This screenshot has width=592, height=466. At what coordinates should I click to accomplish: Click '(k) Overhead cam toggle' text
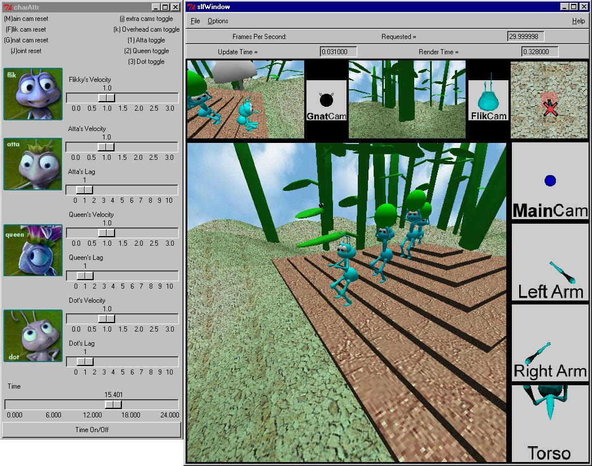[147, 29]
